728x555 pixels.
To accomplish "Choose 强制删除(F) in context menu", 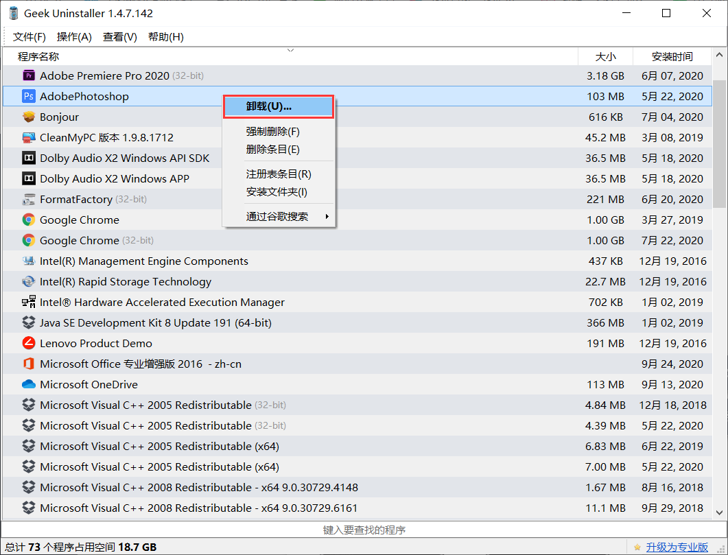I will tap(279, 131).
